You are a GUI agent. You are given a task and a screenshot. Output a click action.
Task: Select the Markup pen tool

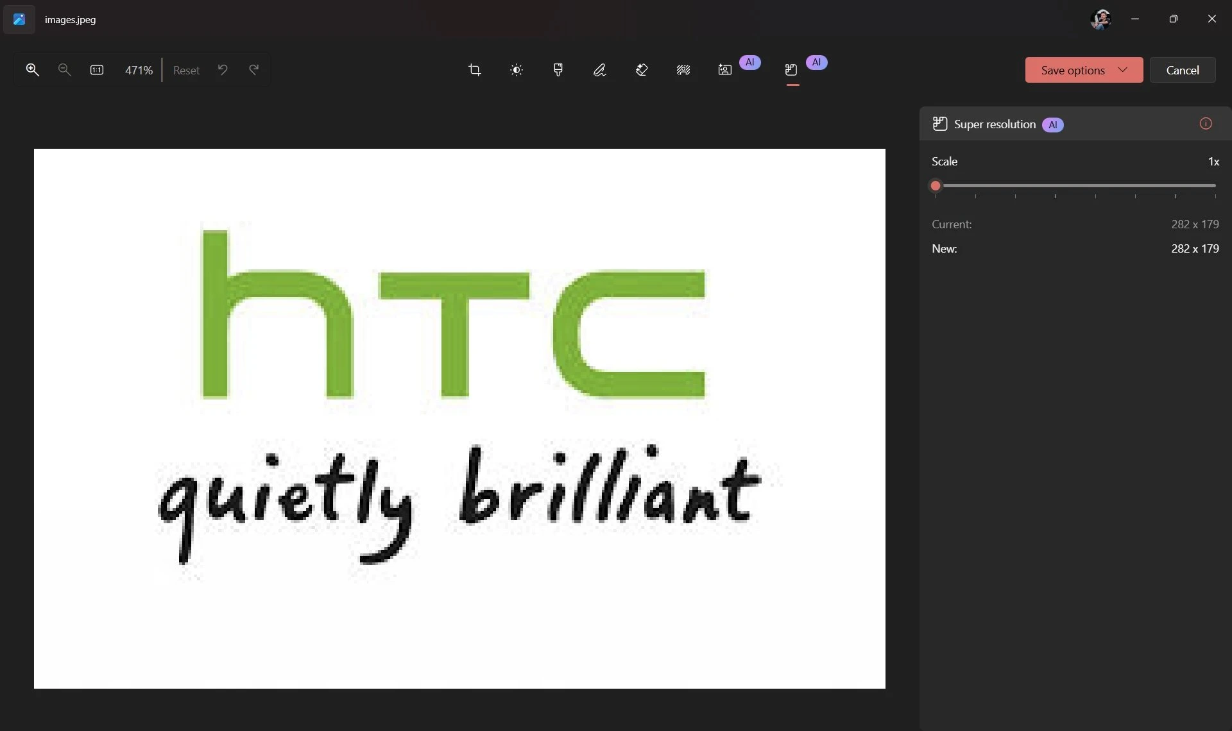pos(600,70)
